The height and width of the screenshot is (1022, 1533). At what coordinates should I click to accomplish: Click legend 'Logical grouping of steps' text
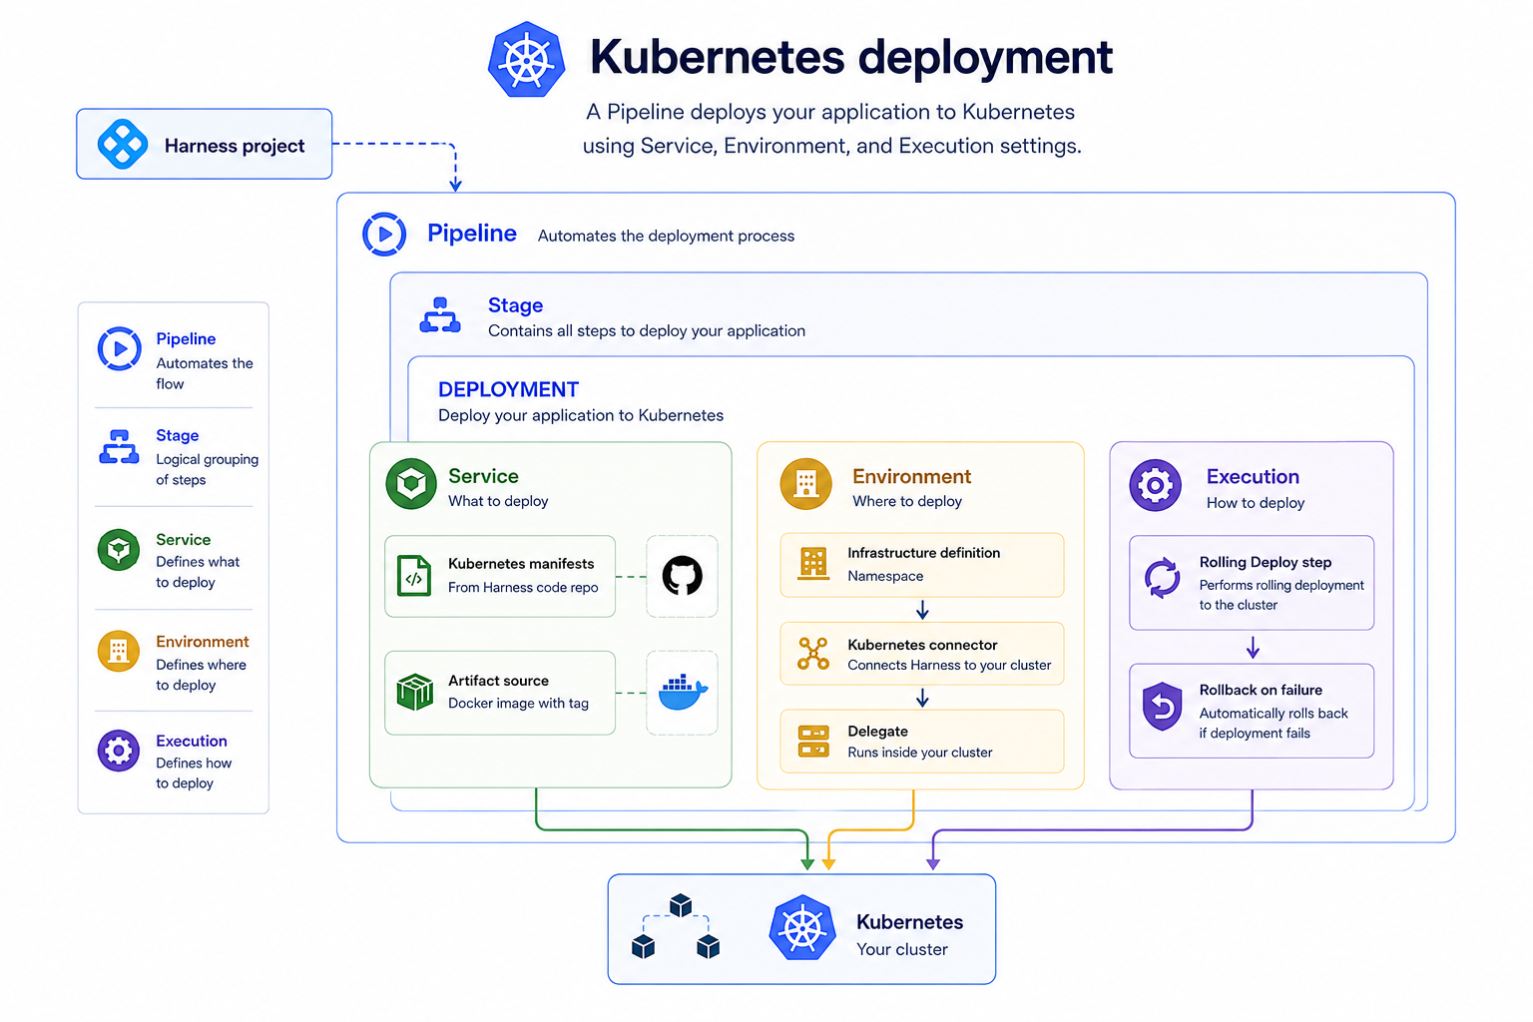pos(207,469)
